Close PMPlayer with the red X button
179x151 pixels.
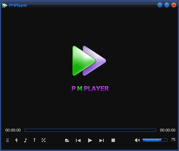pyautogui.click(x=174, y=5)
